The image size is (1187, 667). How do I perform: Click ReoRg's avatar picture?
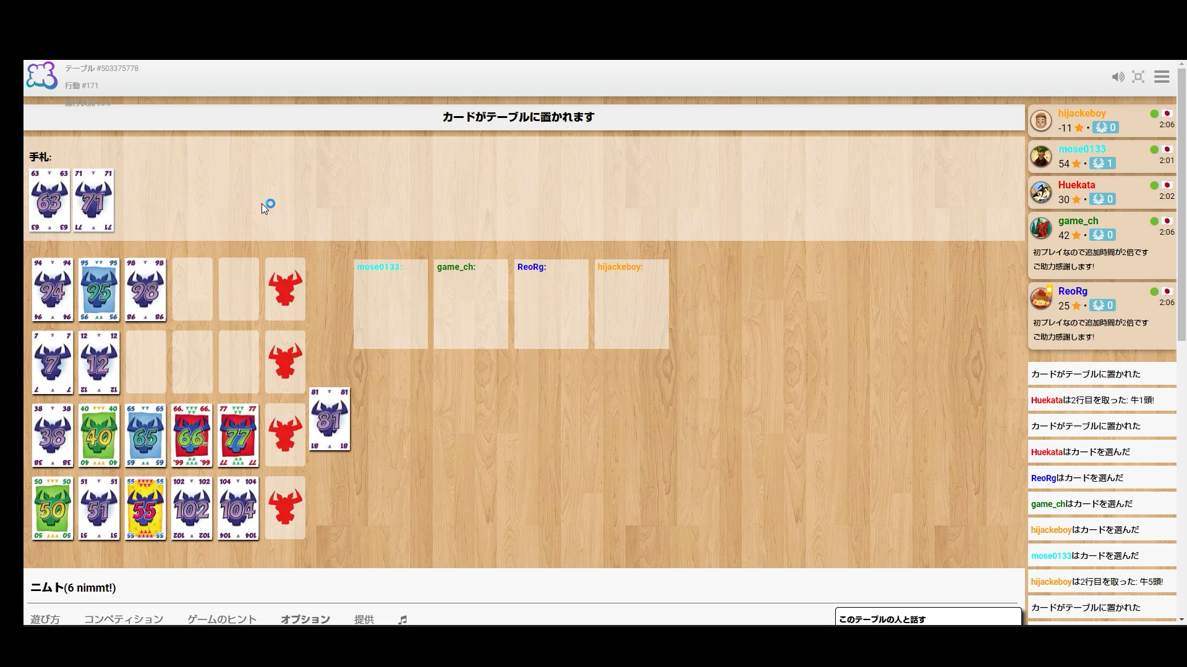(1041, 299)
